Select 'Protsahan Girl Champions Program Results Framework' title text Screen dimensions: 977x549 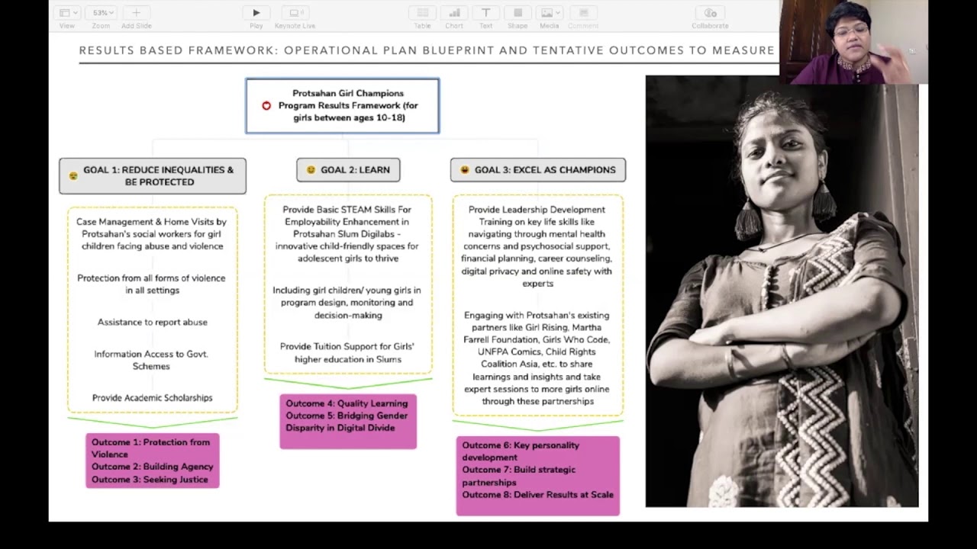pyautogui.click(x=348, y=105)
